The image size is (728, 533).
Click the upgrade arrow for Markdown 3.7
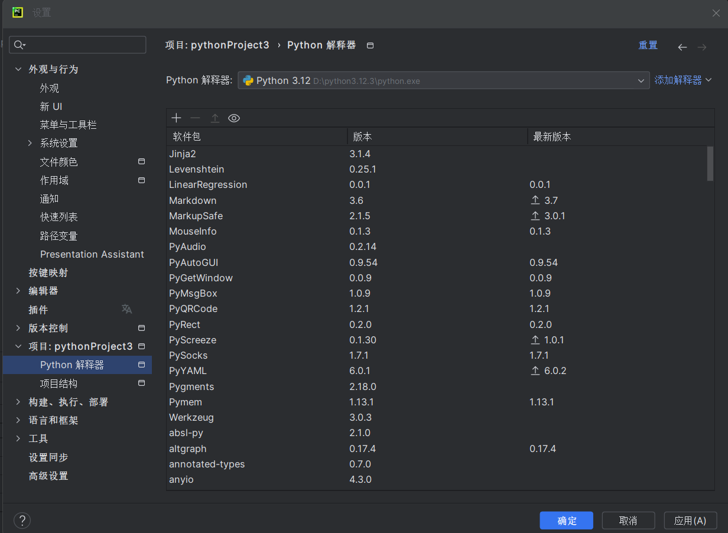click(535, 200)
